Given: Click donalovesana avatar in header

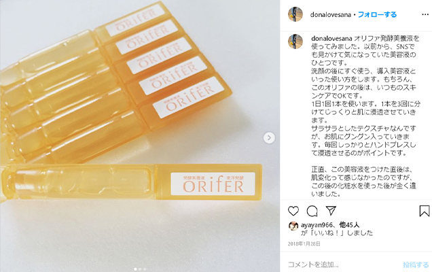Looking at the screenshot, I should tap(295, 14).
